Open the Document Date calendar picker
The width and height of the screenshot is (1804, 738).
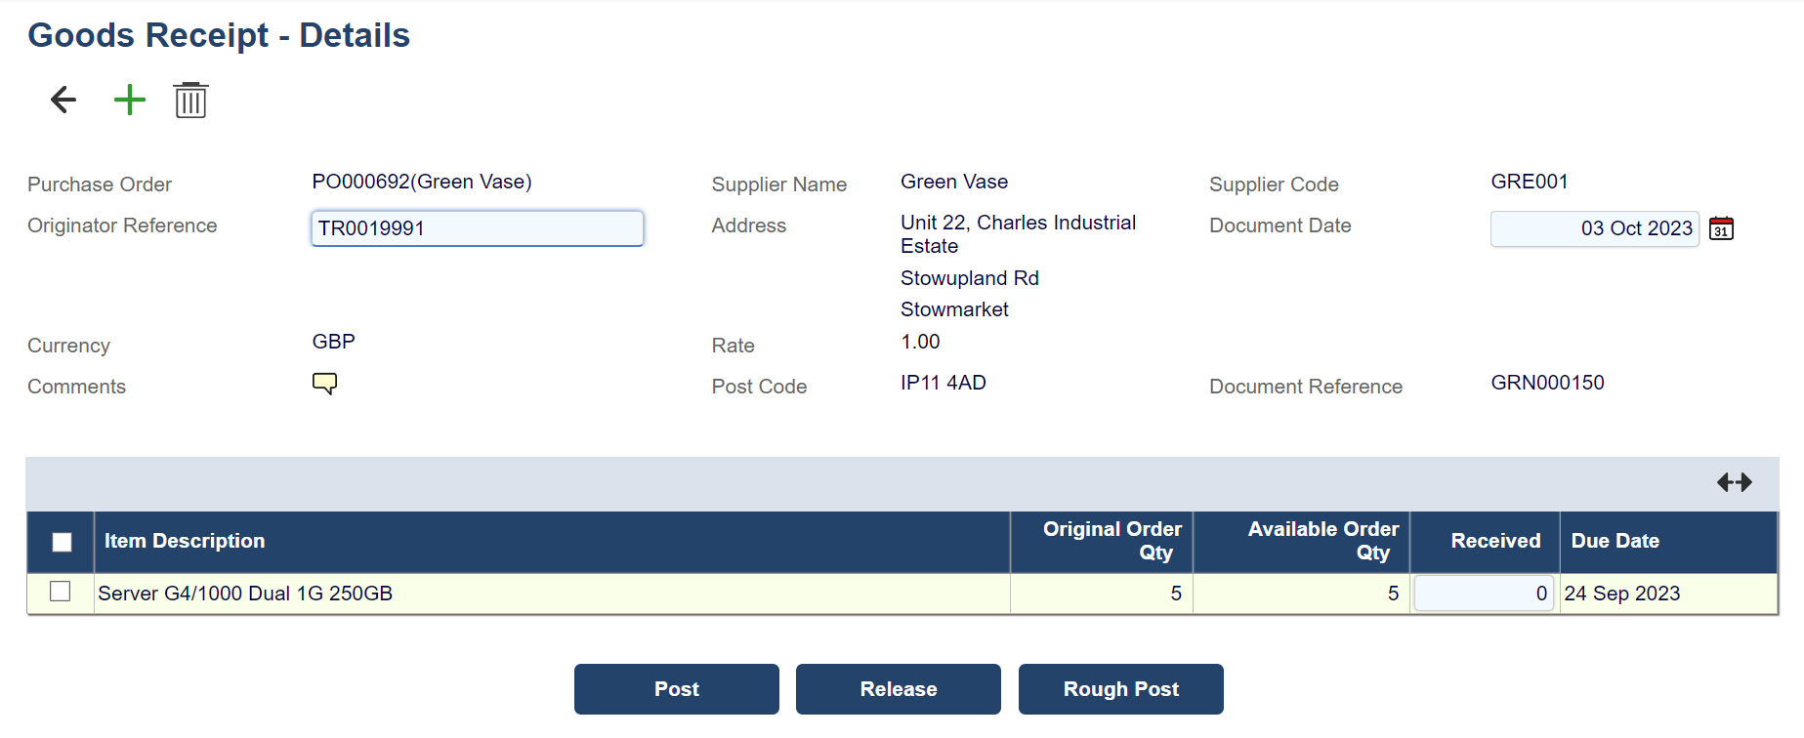tap(1721, 228)
